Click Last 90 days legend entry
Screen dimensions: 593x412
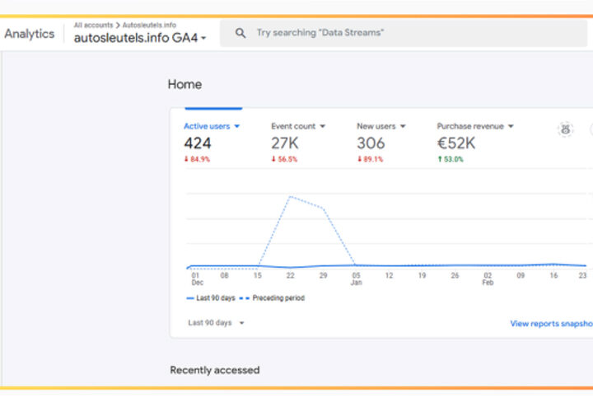coord(211,298)
